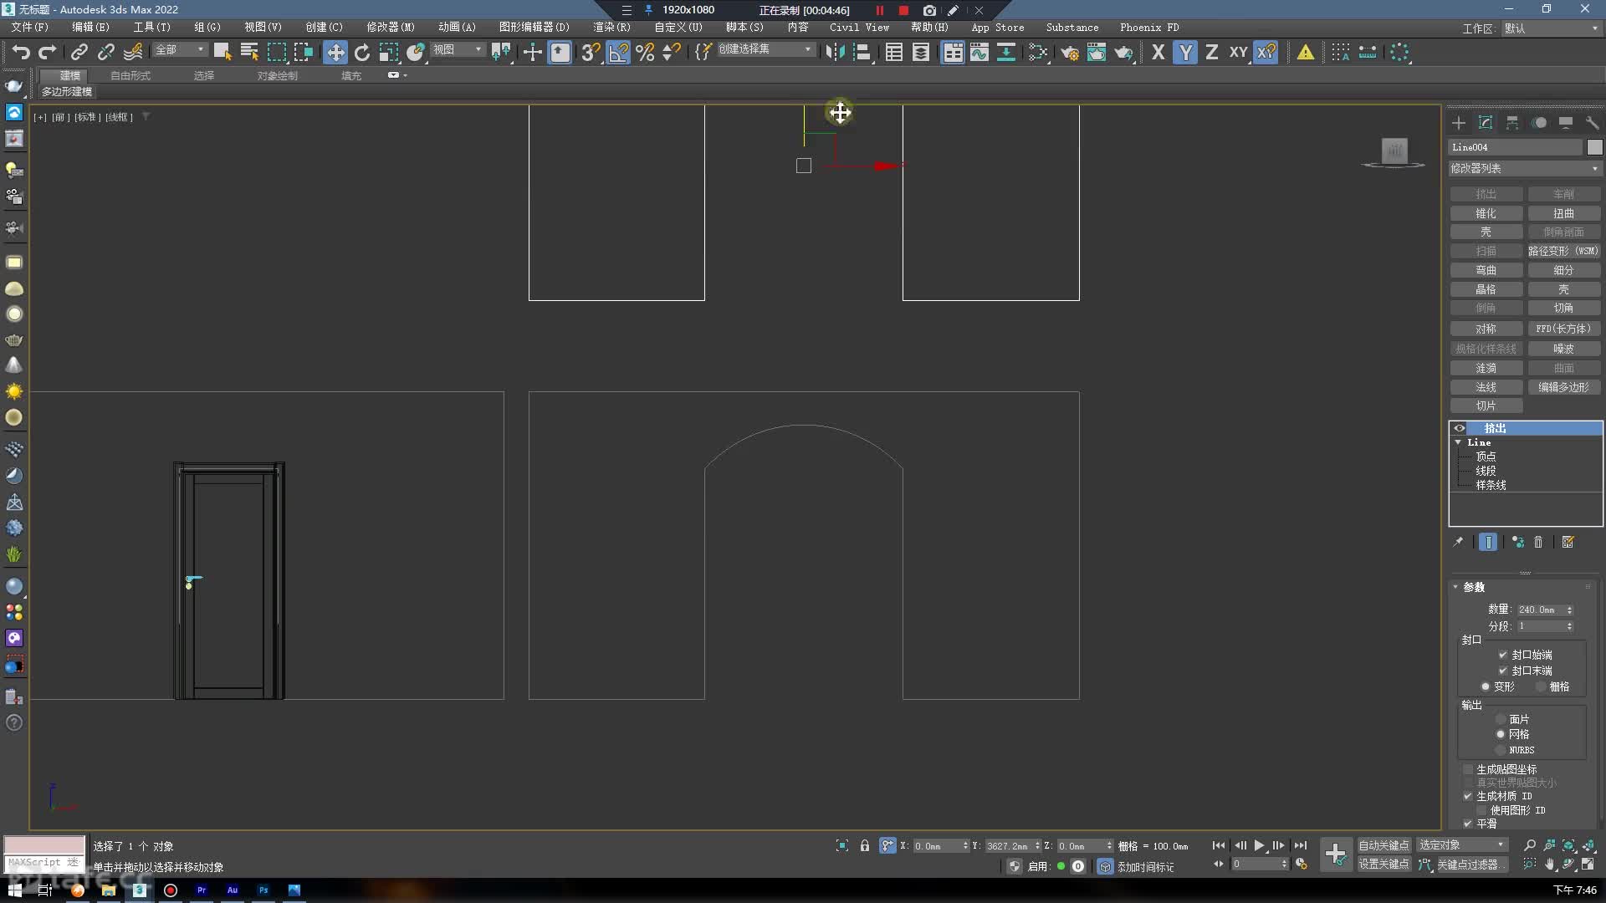Select the Select and Link tool
1606x903 pixels.
tap(79, 52)
